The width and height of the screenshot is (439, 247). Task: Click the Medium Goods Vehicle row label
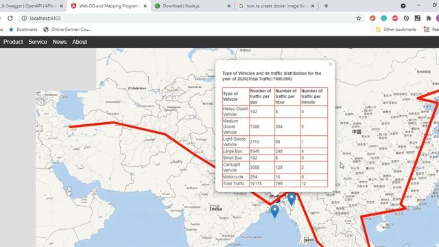pyautogui.click(x=236, y=126)
